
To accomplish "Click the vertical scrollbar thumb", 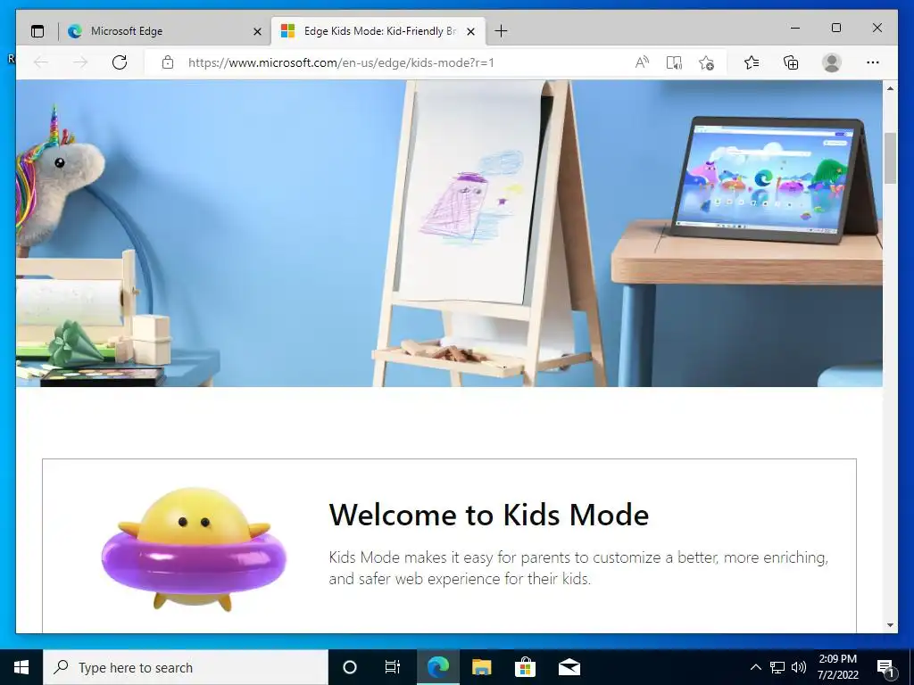I will [890, 159].
